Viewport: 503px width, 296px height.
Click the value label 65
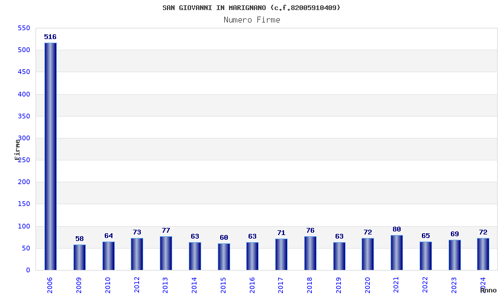pos(425,236)
